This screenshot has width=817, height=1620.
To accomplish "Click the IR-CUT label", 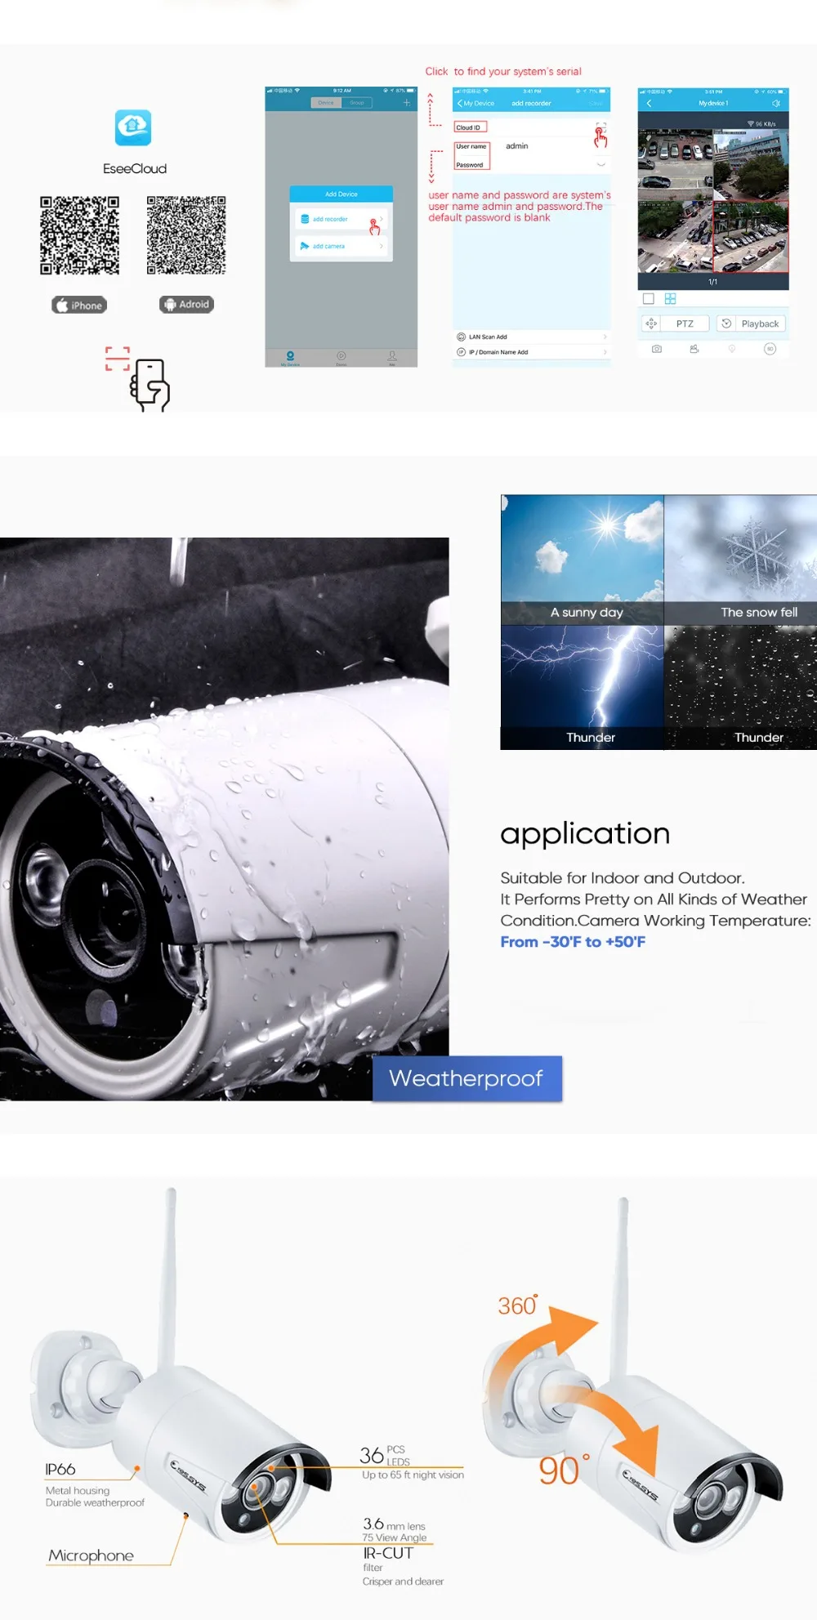I will tap(389, 1553).
